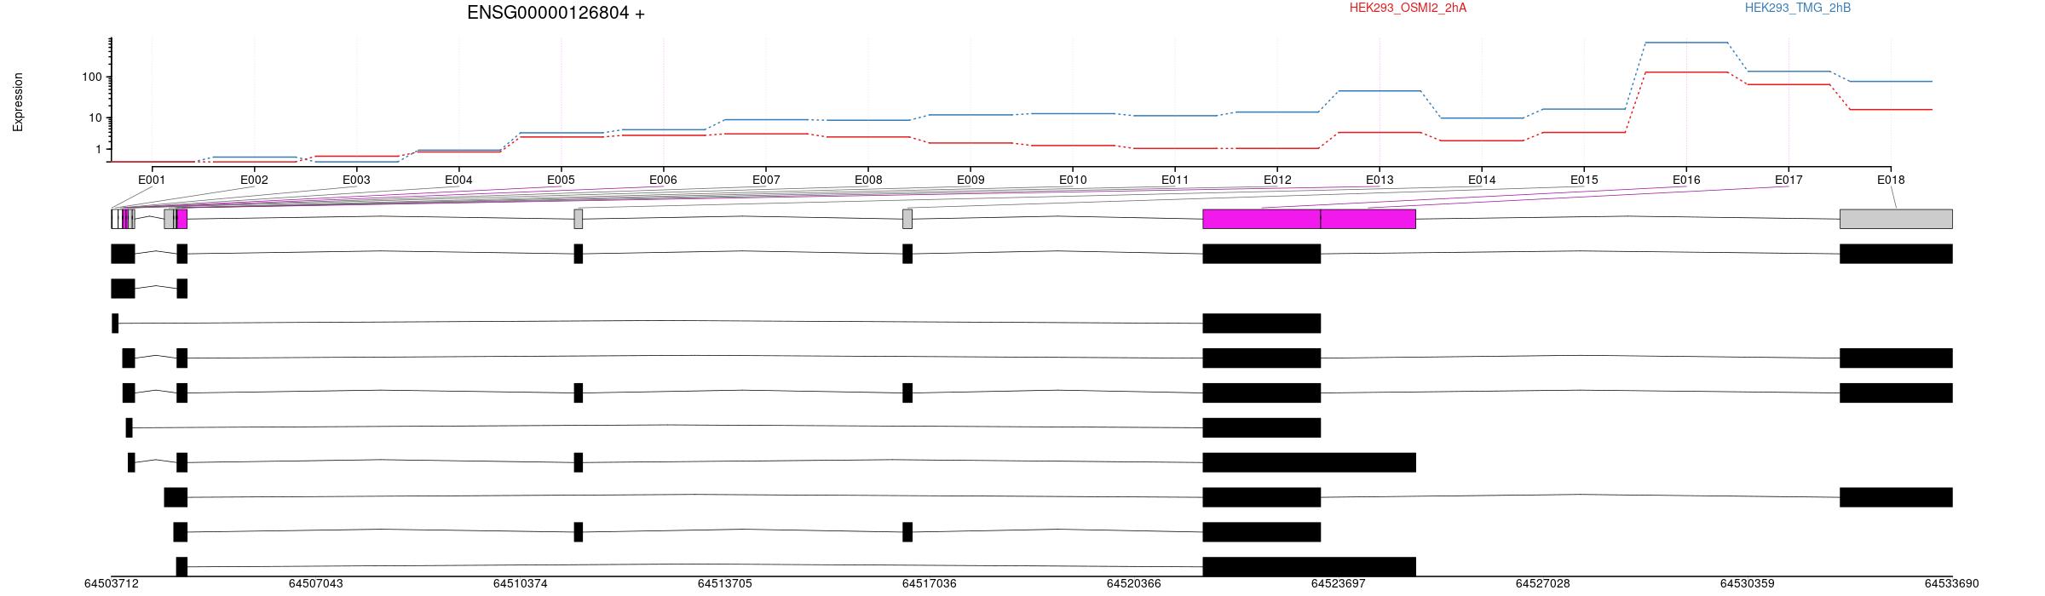Click the gray last exon in gene model
Viewport: 2045px width, 596px height.
(1896, 219)
